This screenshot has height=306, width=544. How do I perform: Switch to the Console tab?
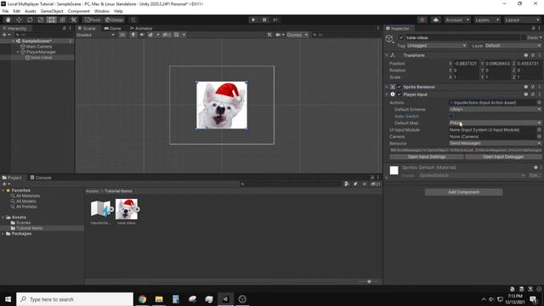41,178
